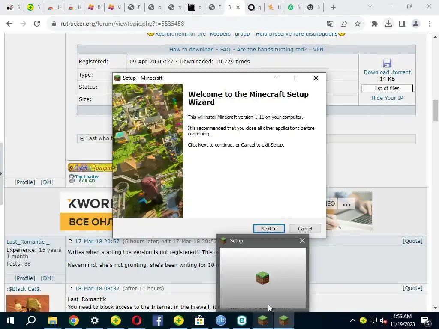This screenshot has width=439, height=329.
Task: Expand the tab search chevron
Action: pyautogui.click(x=370, y=6)
